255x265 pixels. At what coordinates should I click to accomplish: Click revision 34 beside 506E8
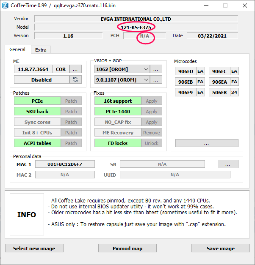234,92
